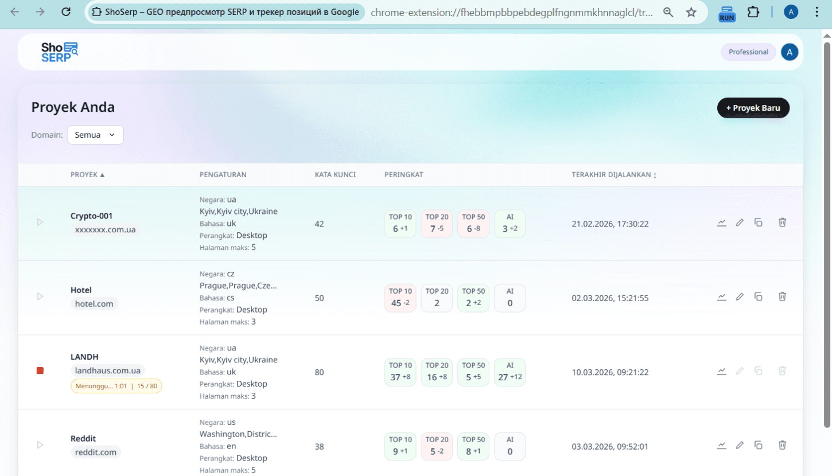The width and height of the screenshot is (832, 476).
Task: Go back in browser history
Action: point(14,12)
